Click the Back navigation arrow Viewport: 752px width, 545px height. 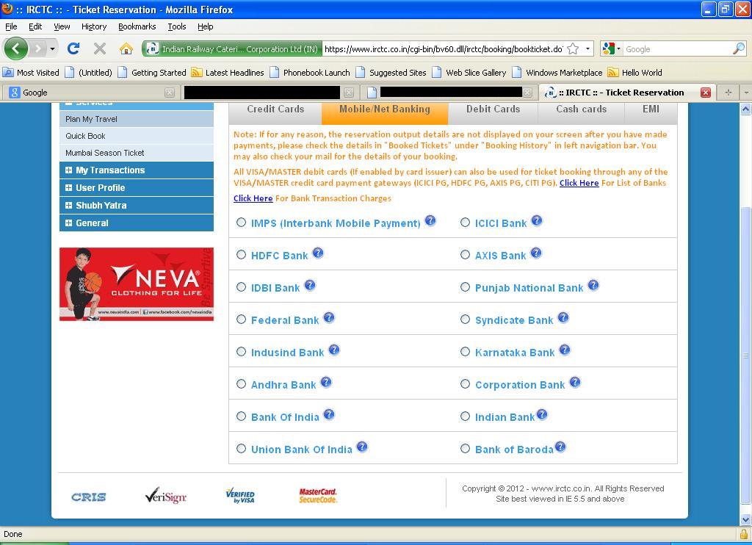(x=15, y=48)
